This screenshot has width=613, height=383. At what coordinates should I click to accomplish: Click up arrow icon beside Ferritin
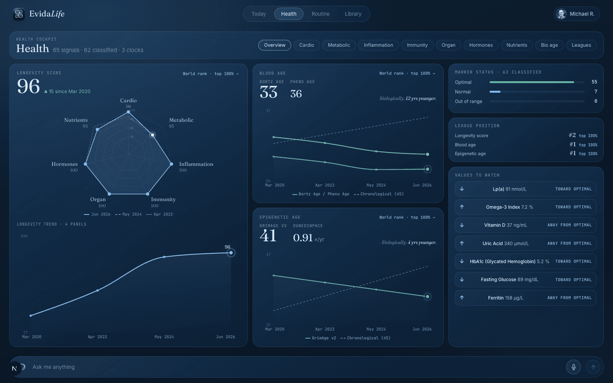pos(462,298)
